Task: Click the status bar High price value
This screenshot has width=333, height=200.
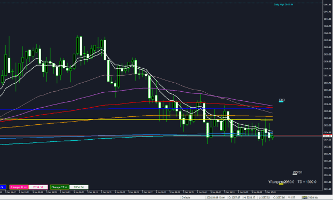Action: click(249, 198)
